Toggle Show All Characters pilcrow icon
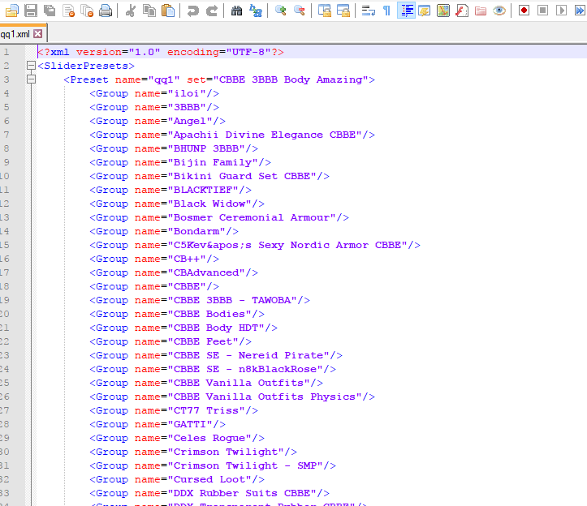 click(x=387, y=11)
